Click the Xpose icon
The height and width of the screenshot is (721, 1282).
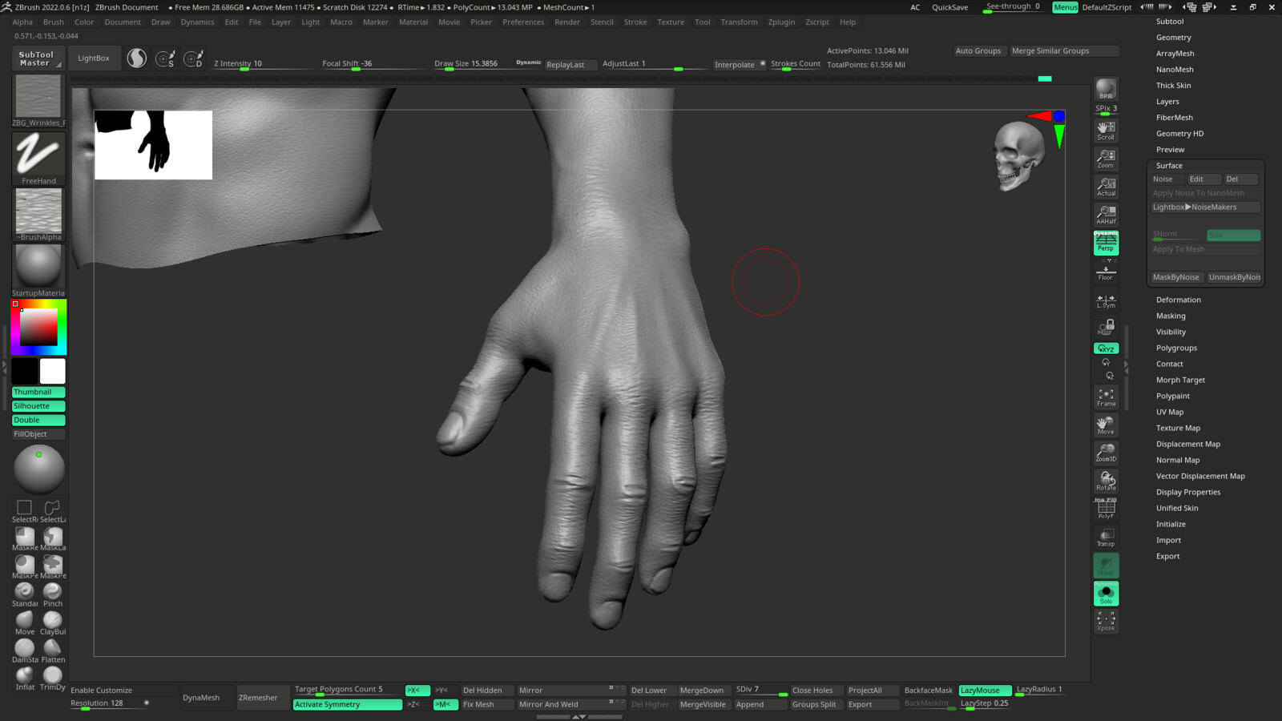[x=1106, y=621]
